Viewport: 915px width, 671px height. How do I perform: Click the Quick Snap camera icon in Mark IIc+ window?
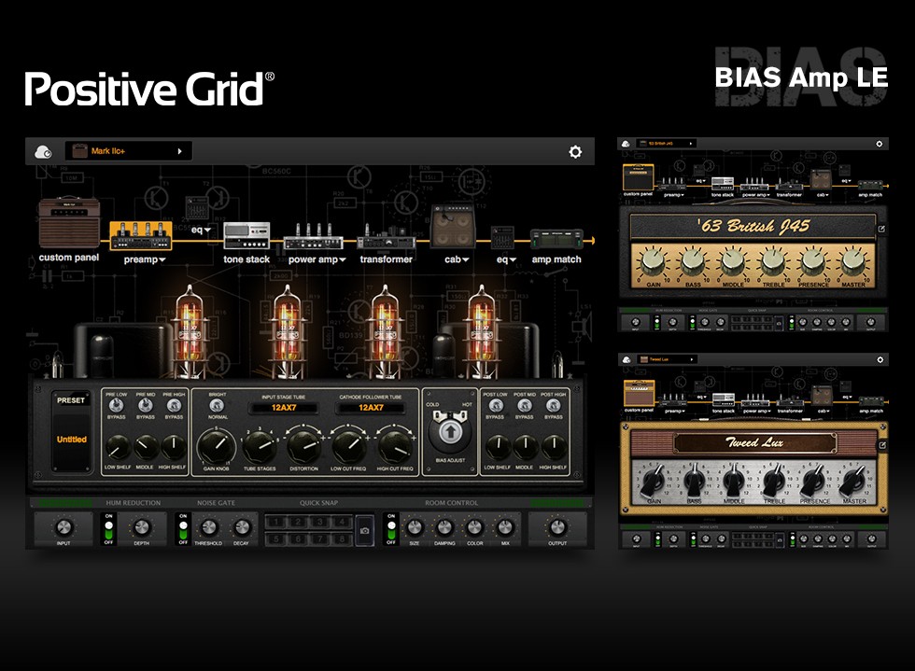[365, 530]
